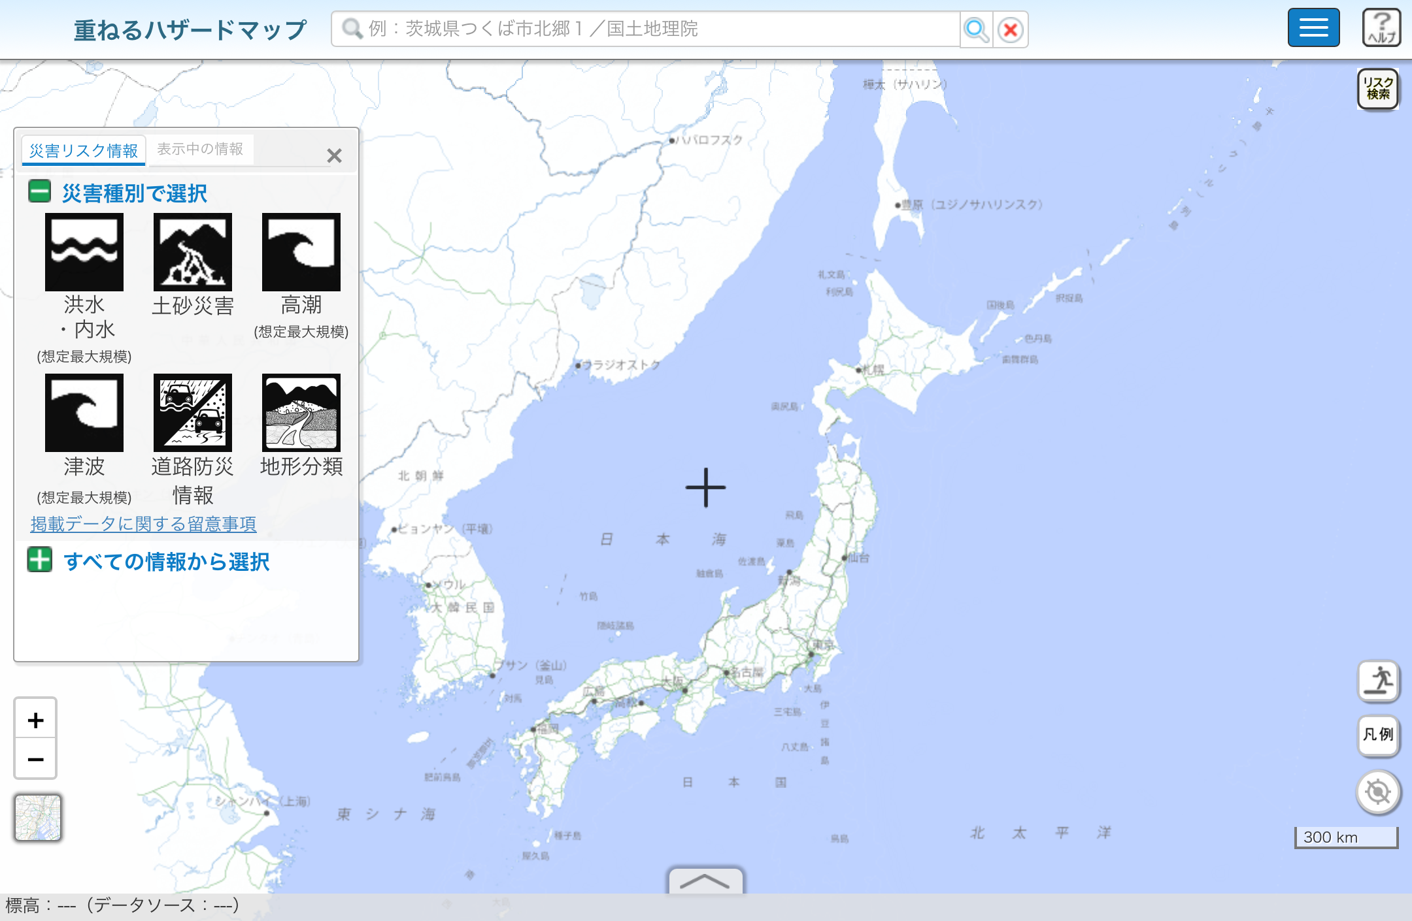The height and width of the screenshot is (921, 1412).
Task: Focus the address search input field
Action: tap(646, 29)
